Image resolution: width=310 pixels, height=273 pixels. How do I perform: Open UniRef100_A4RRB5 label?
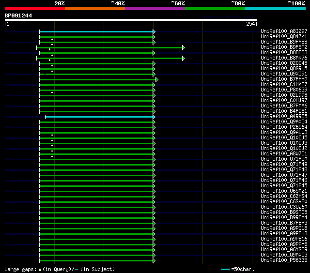click(284, 117)
